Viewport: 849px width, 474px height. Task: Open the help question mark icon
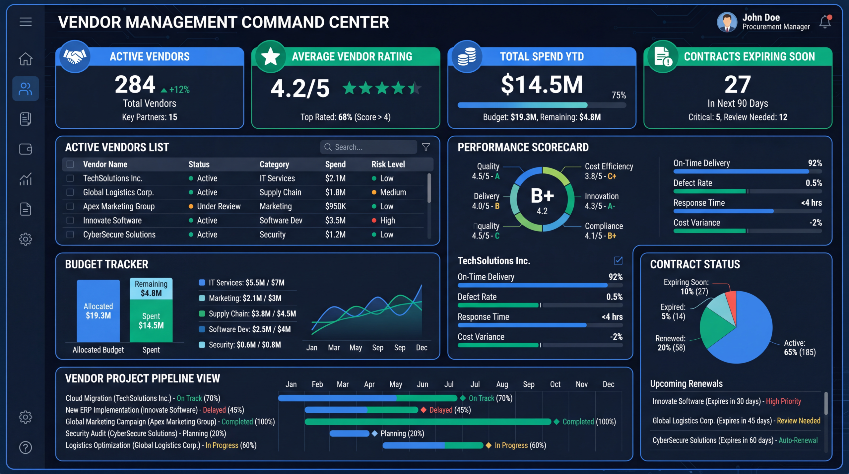coord(26,447)
